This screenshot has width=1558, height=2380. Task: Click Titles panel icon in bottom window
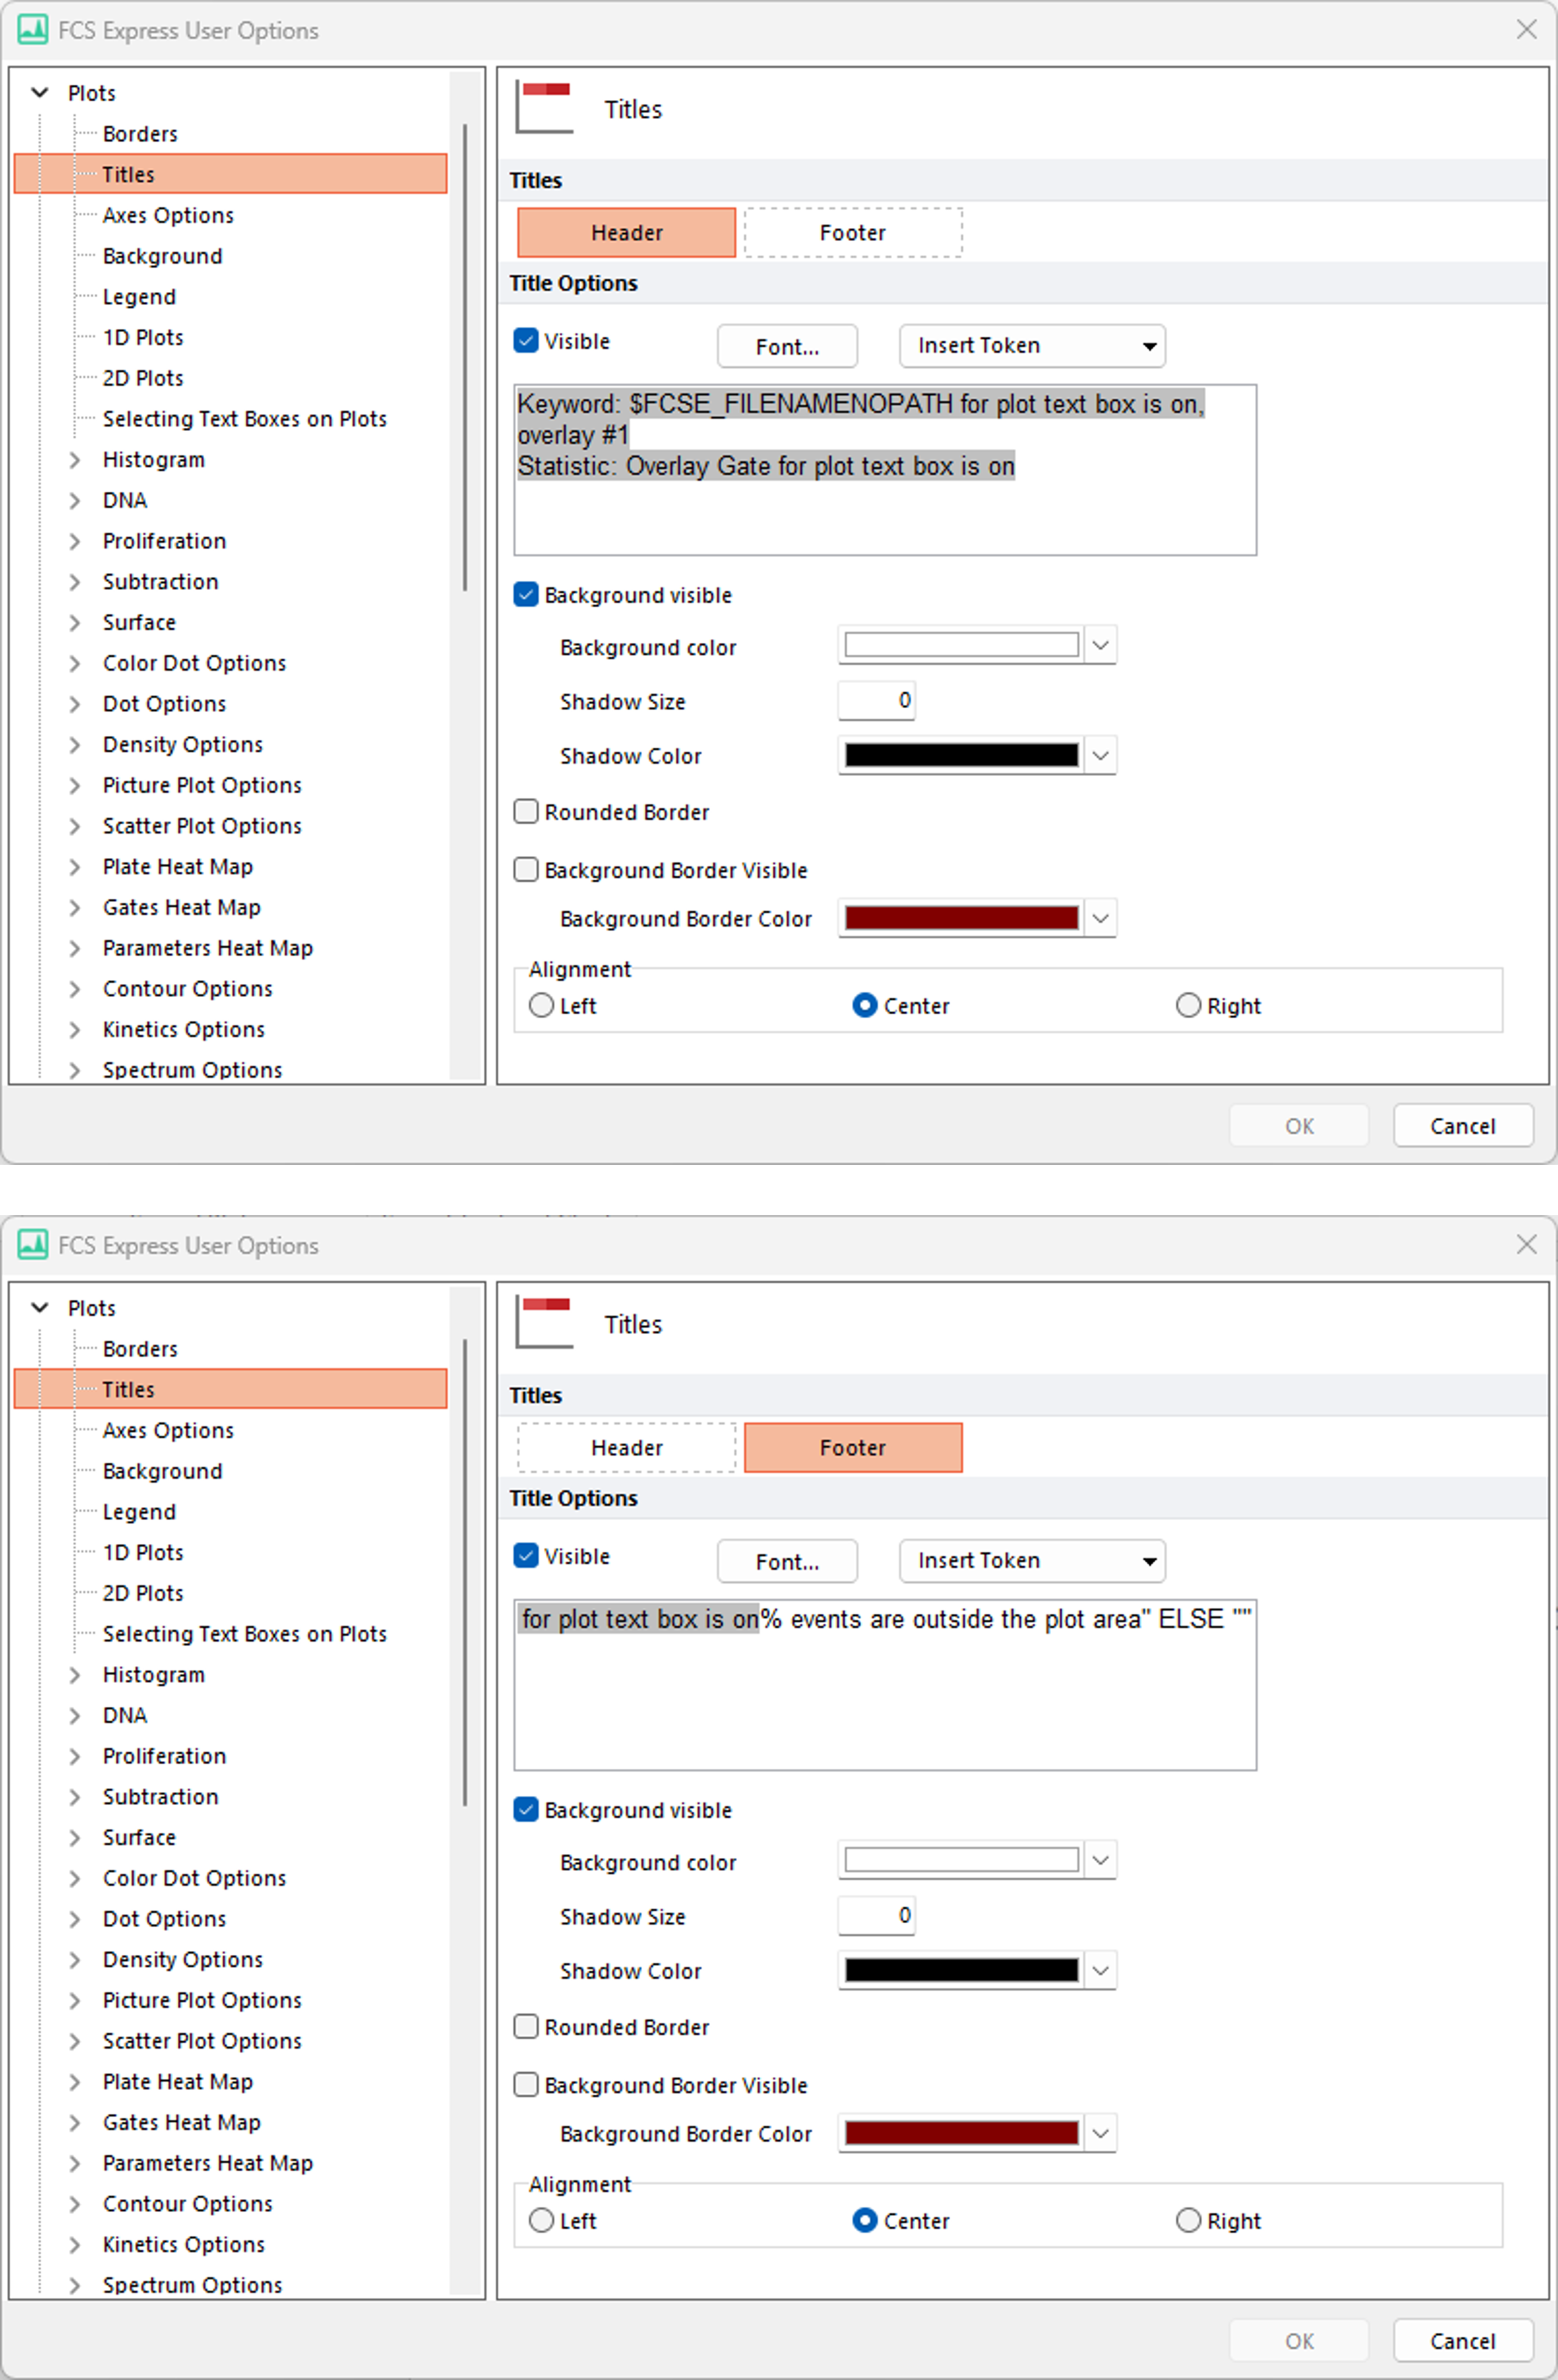pos(544,1322)
